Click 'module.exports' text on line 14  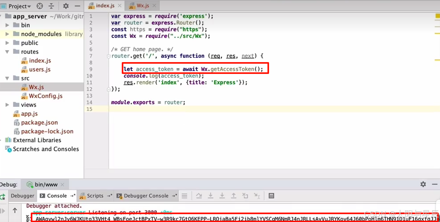133,102
